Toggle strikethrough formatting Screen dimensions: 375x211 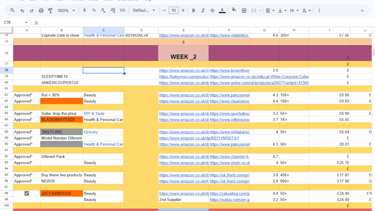click(212, 10)
